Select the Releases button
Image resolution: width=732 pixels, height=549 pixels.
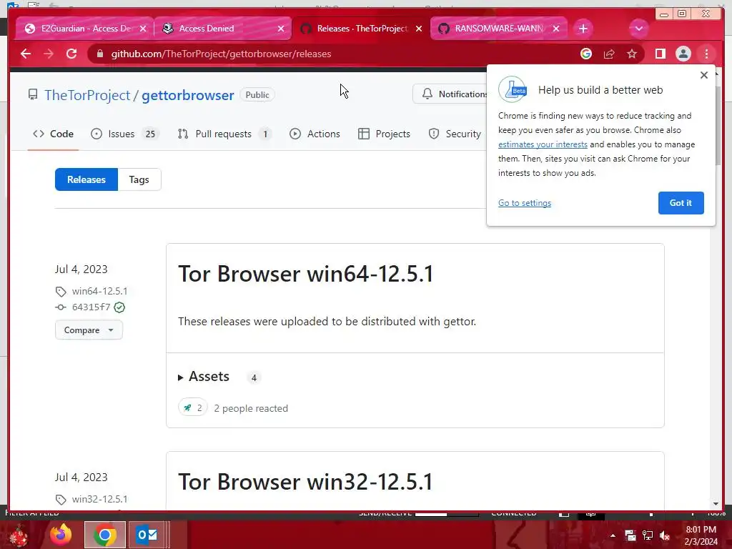[x=86, y=179]
